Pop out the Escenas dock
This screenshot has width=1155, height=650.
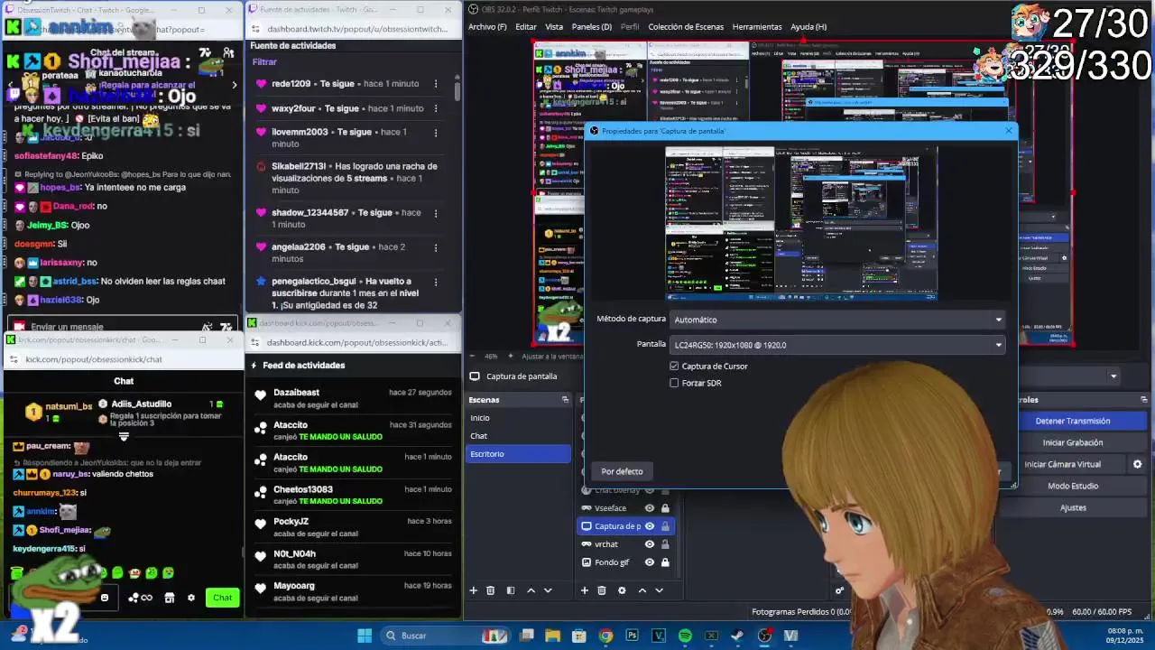pyautogui.click(x=565, y=400)
